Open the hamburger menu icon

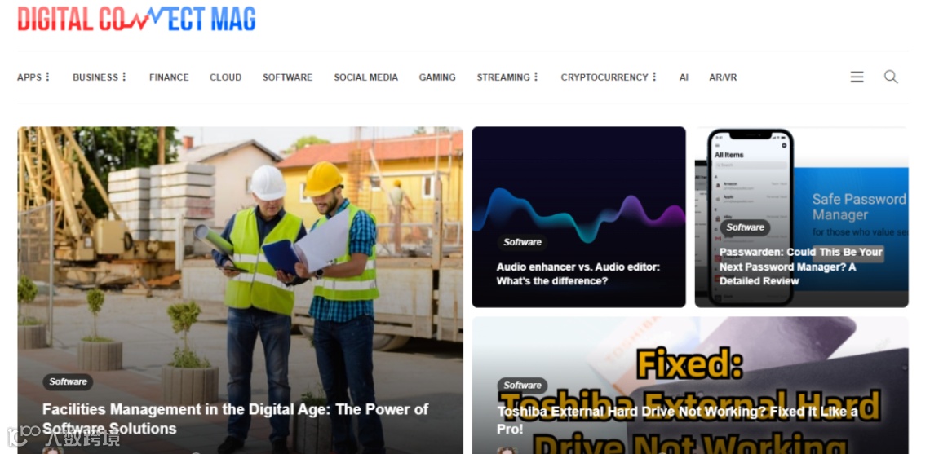(857, 77)
